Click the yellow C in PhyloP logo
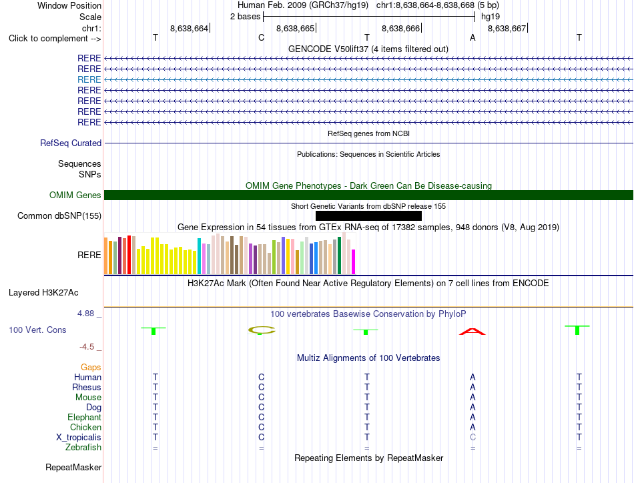Screen dimensions: 634x483 click(262, 330)
